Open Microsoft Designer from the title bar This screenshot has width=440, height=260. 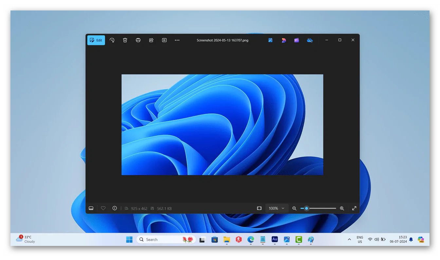click(x=284, y=40)
